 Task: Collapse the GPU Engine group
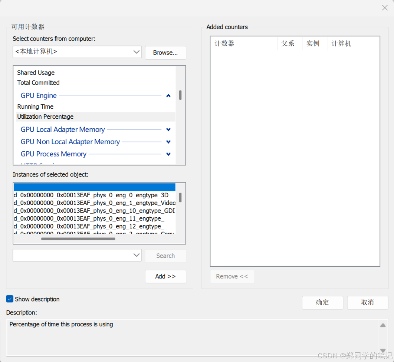pyautogui.click(x=168, y=95)
